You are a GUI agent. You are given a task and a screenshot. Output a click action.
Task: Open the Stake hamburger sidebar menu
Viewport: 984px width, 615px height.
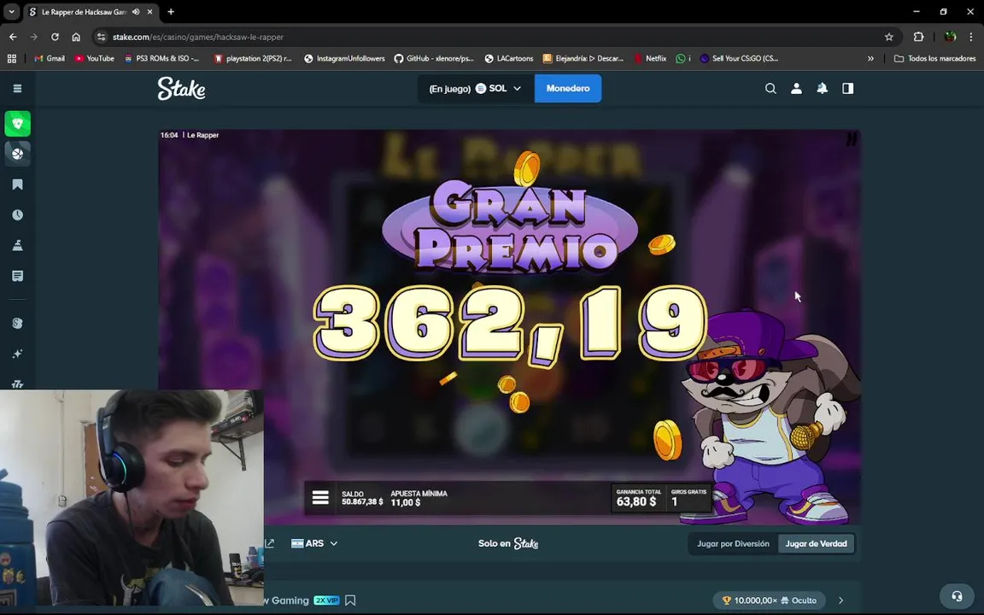click(18, 89)
